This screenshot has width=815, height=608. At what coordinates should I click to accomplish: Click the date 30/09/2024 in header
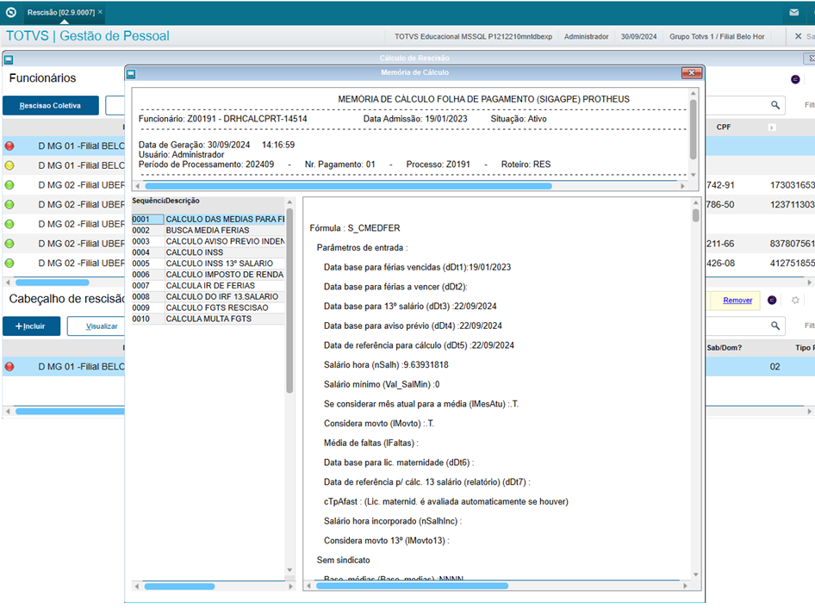[x=638, y=36]
